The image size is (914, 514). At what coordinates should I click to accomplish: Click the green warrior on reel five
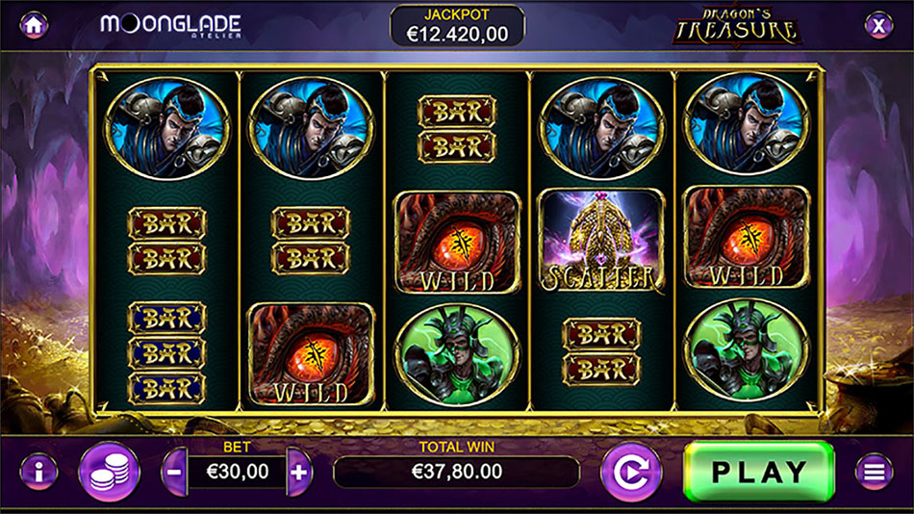coord(747,350)
